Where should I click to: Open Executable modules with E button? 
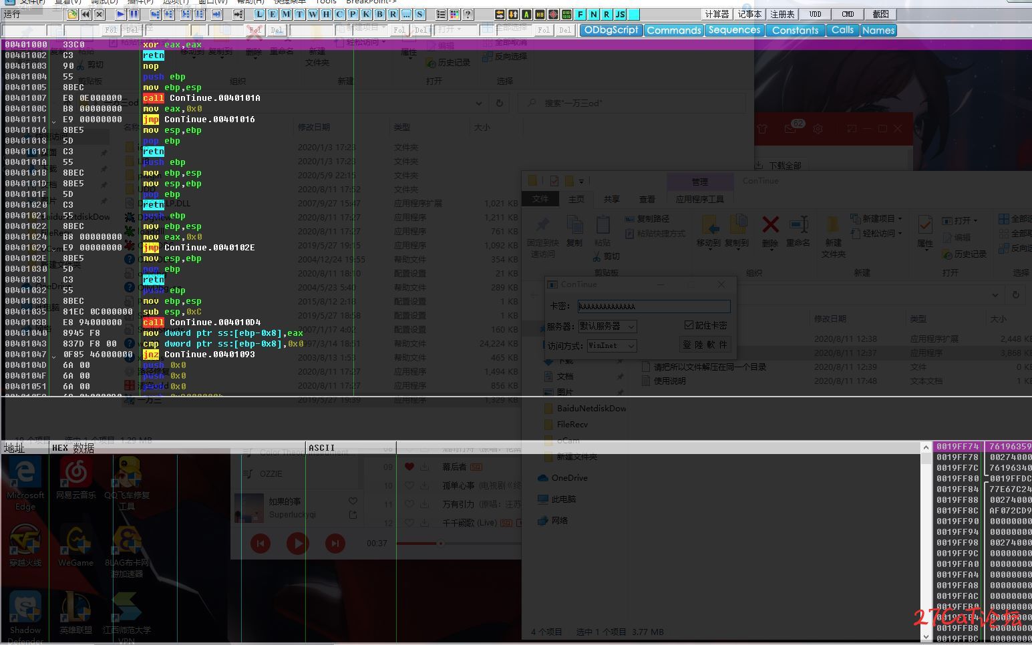(273, 14)
